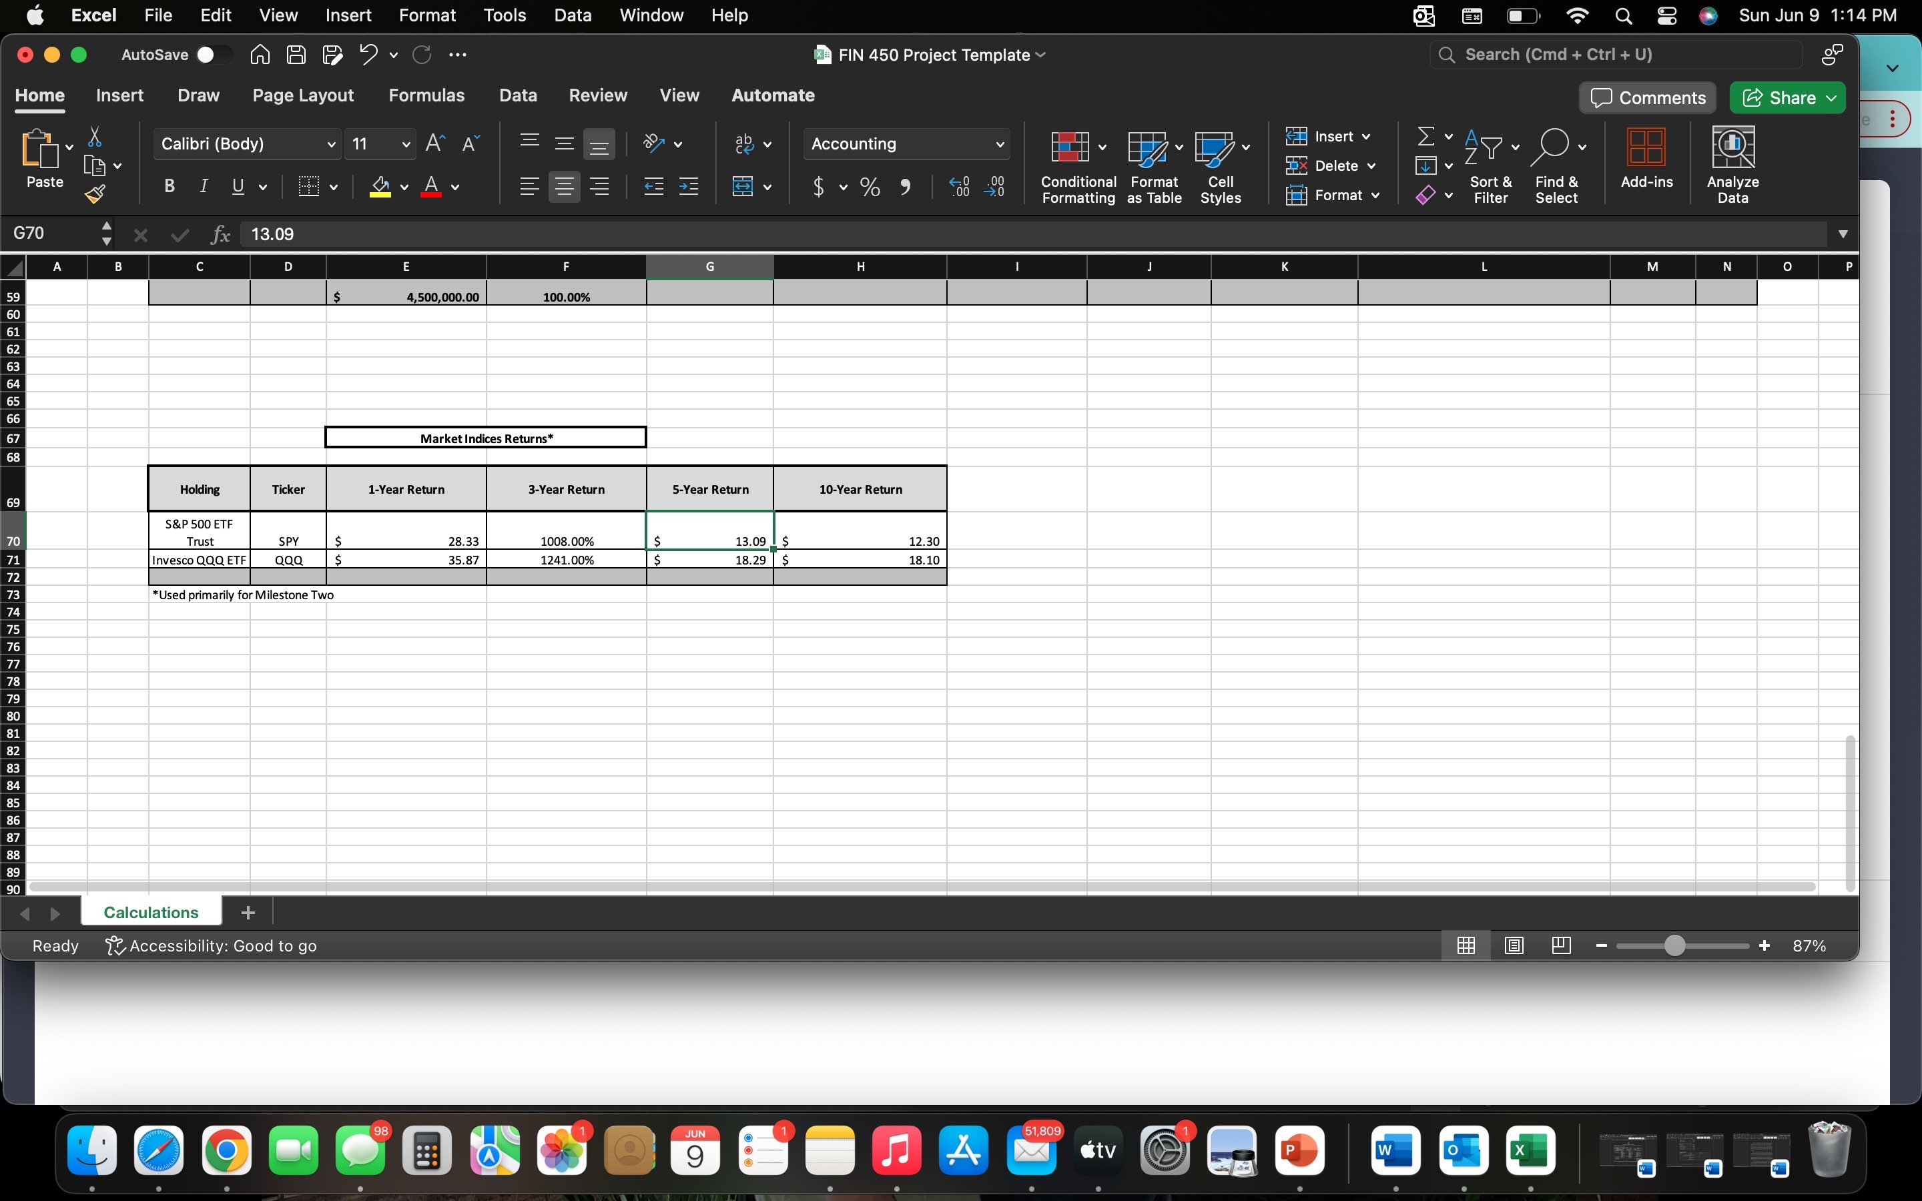Viewport: 1922px width, 1201px height.
Task: Open the fill color dropdown arrow
Action: 404,187
